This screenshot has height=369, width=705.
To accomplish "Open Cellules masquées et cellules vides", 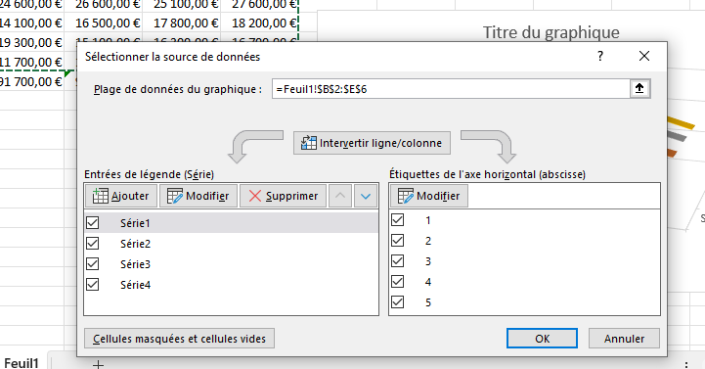I will coord(179,339).
